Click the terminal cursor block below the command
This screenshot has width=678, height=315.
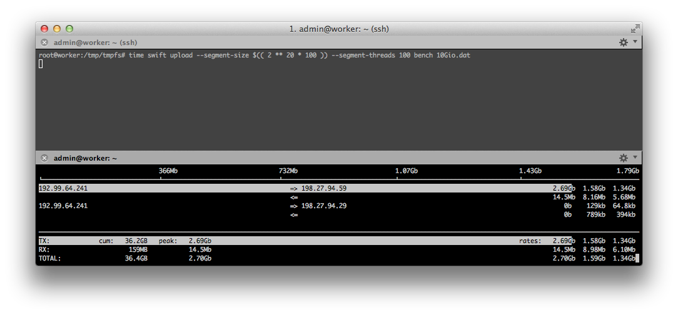[x=41, y=64]
